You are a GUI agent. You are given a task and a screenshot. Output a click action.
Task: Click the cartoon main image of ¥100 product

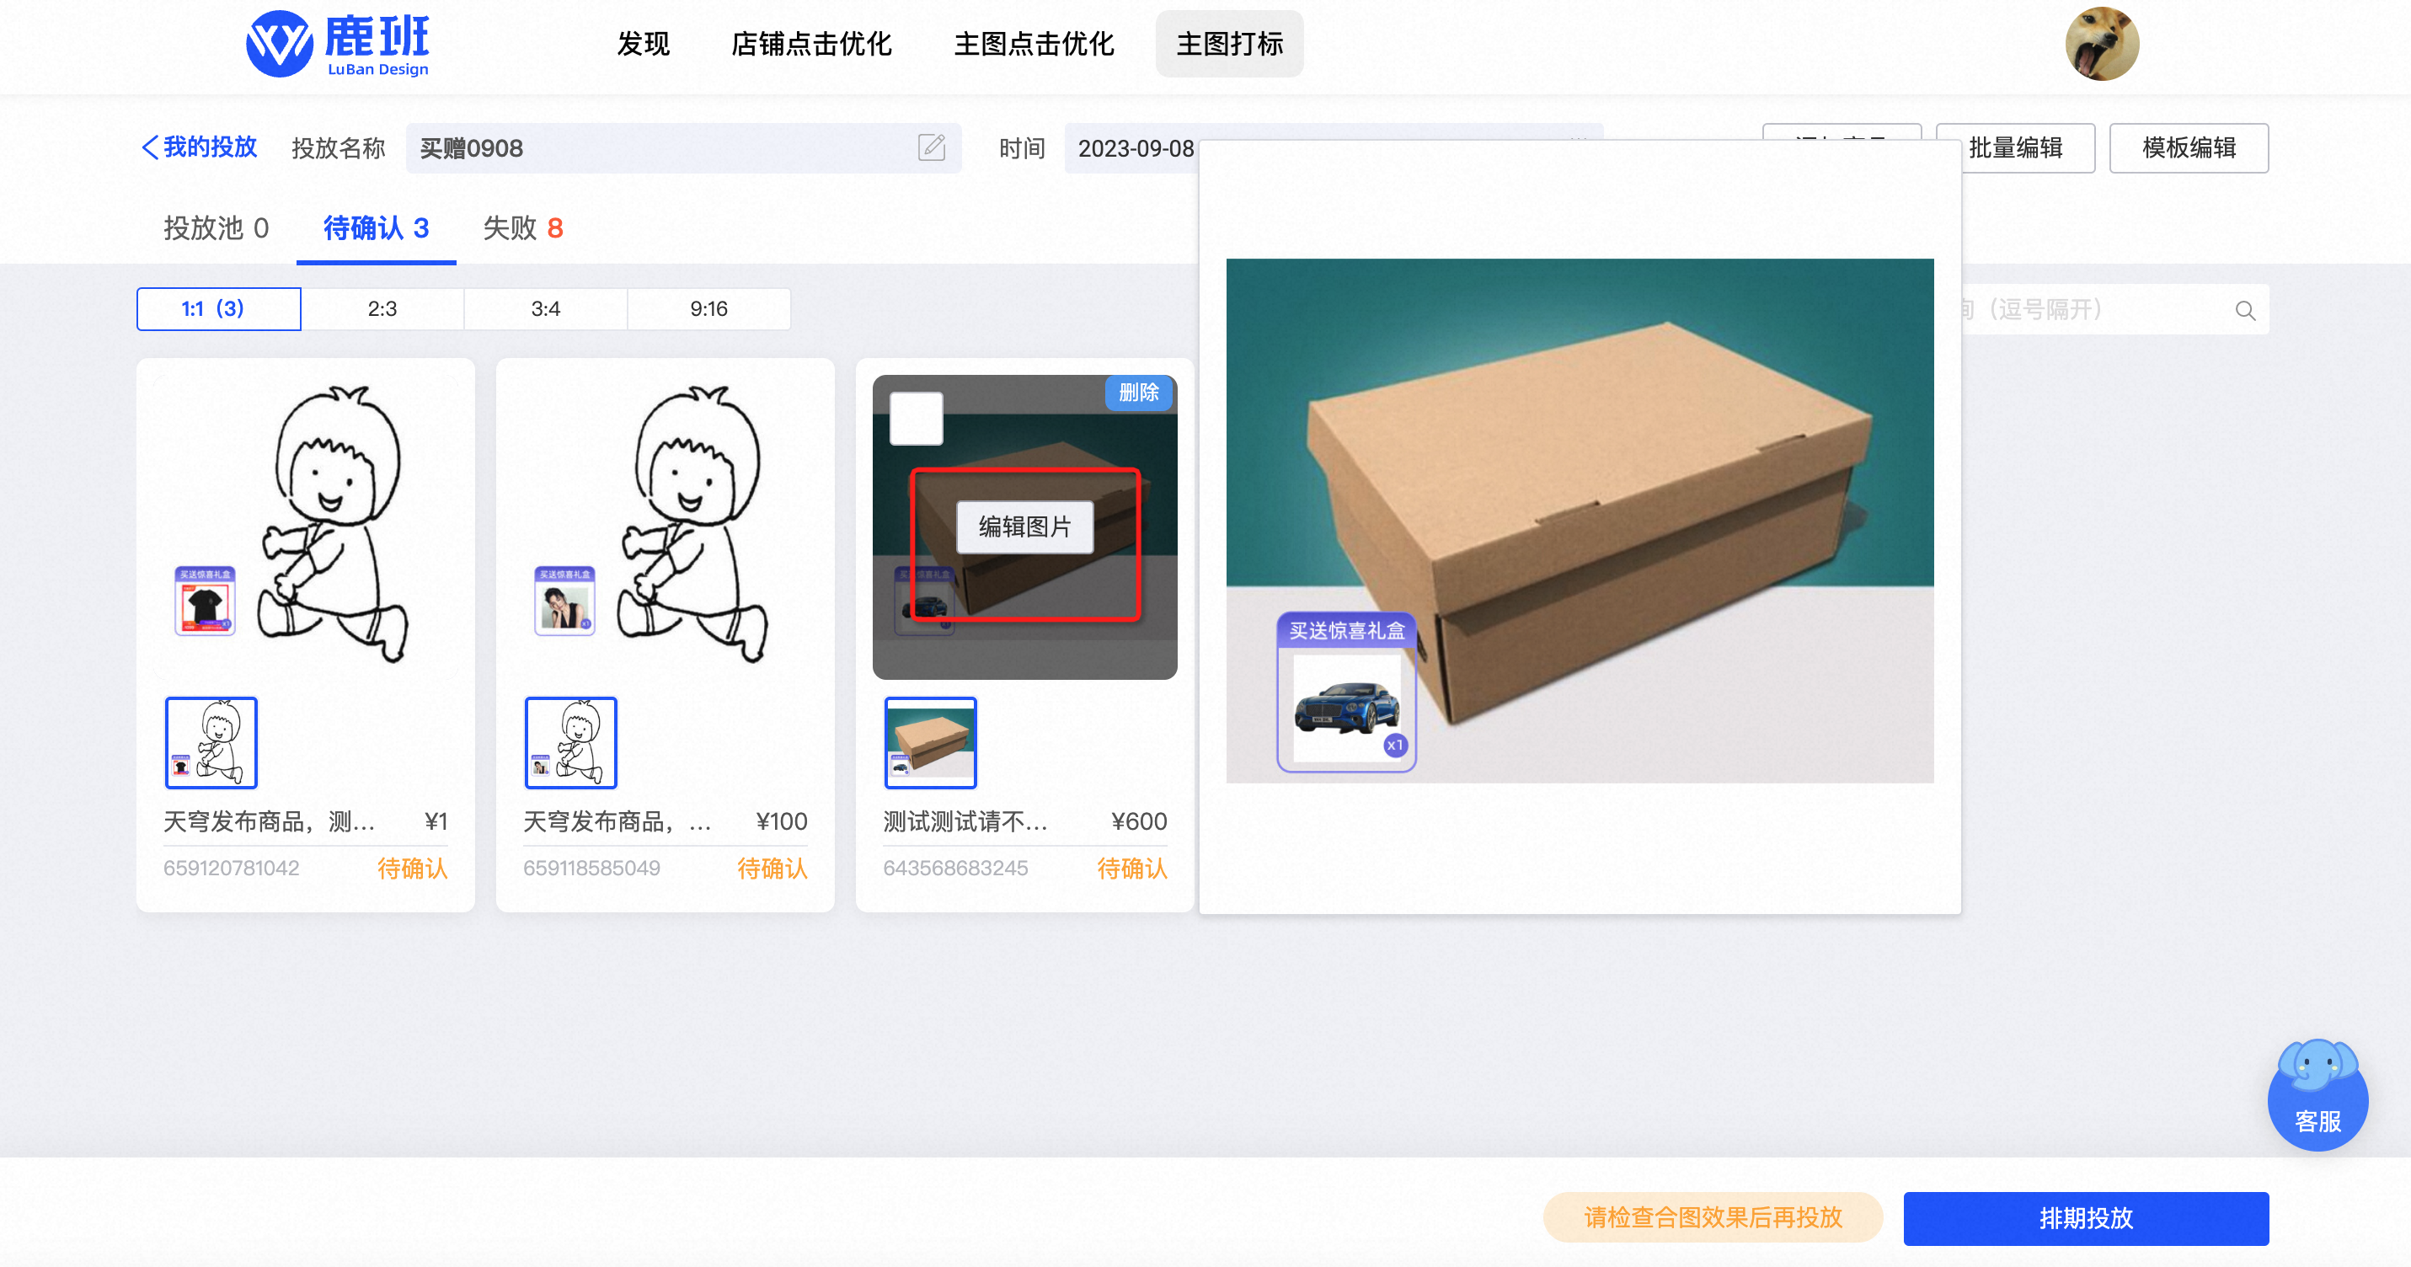point(665,527)
